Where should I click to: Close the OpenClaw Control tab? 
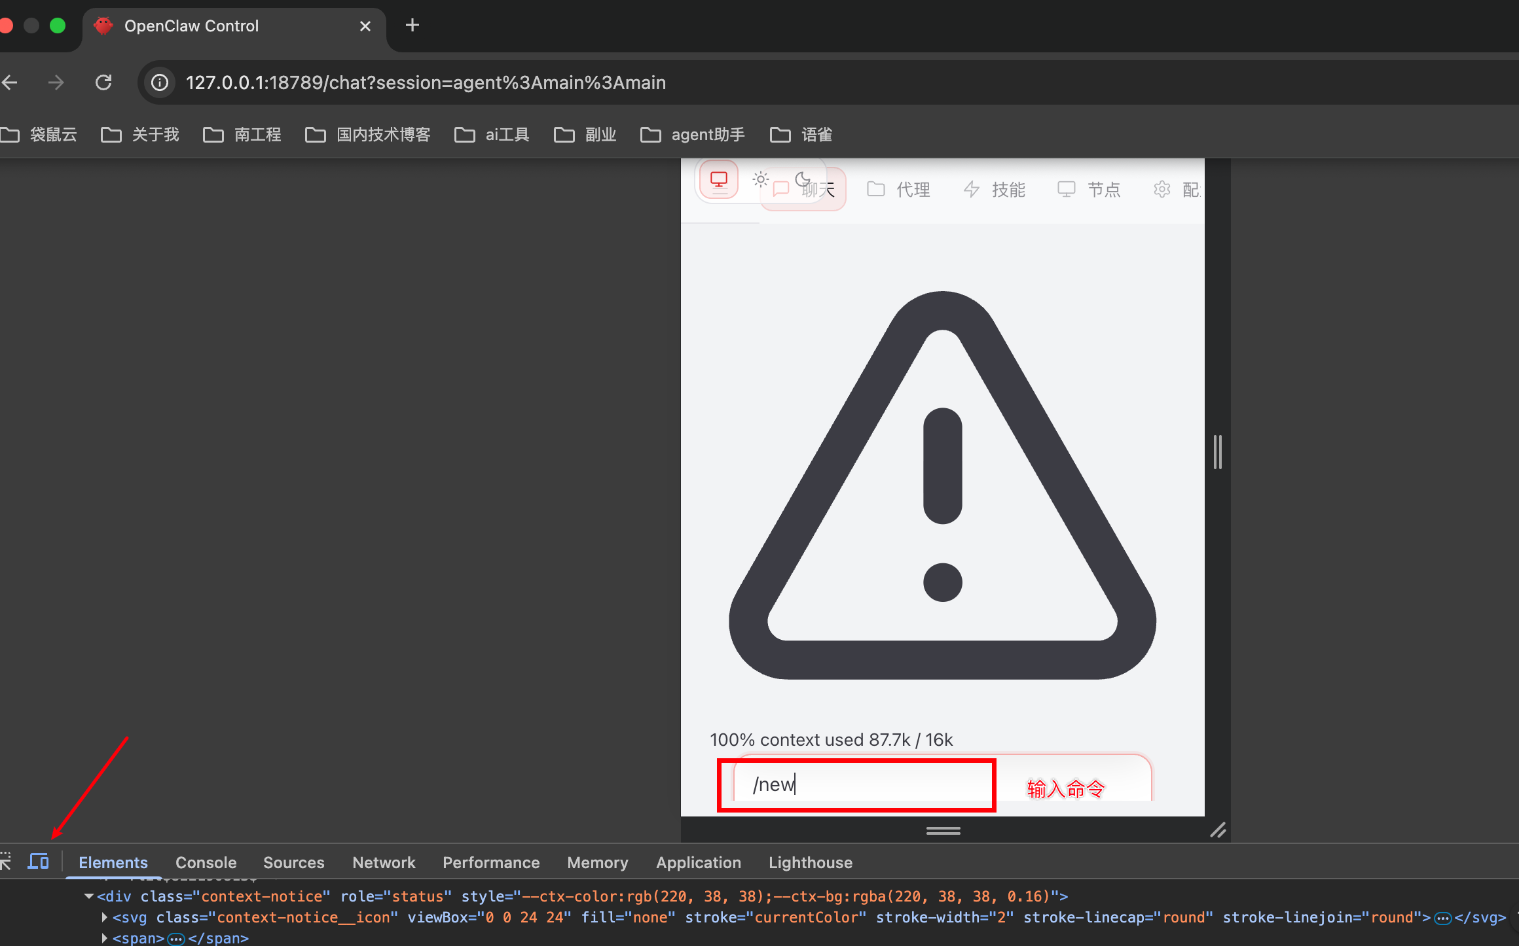(x=365, y=26)
